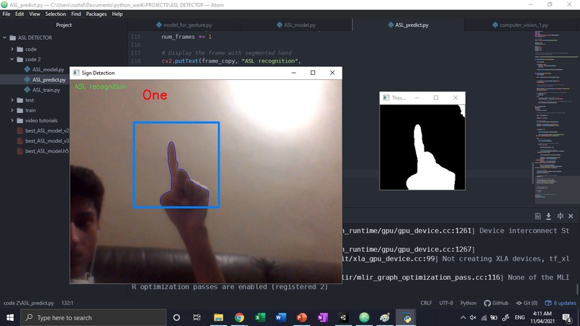Select ASL_predict.py in project tree
This screenshot has width=580, height=326.
click(48, 80)
